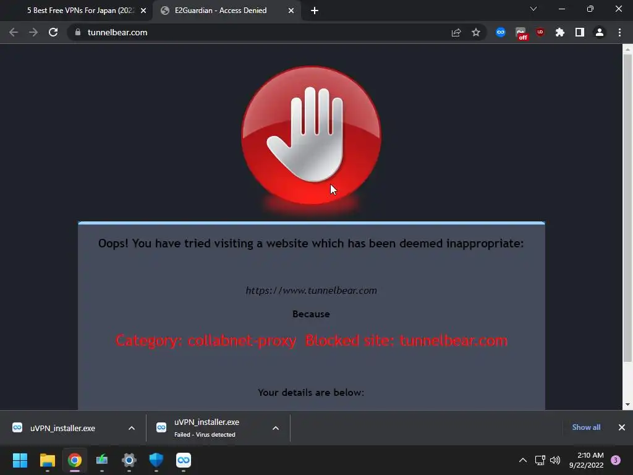The image size is (633, 475).
Task: Click the Chrome taskbar icon
Action: click(75, 460)
